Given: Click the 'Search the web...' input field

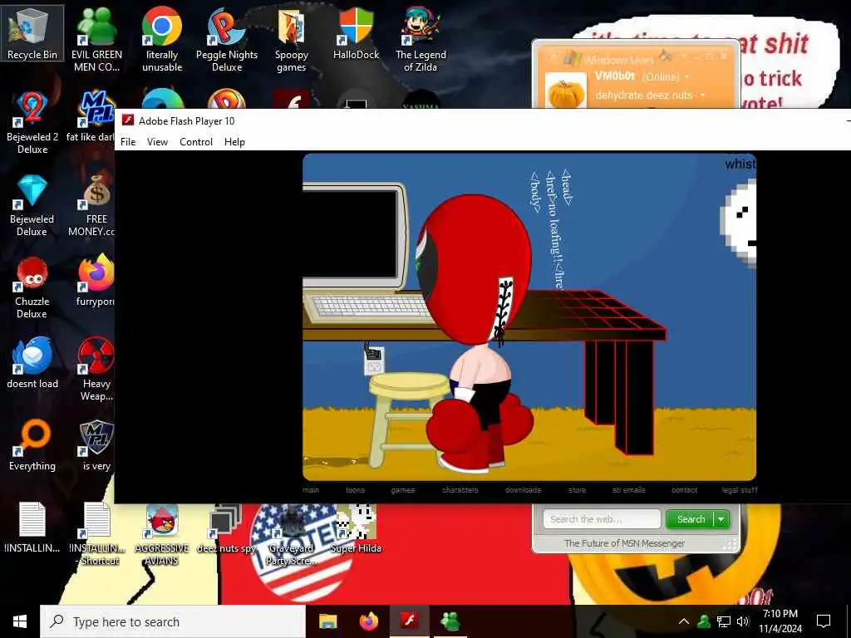Looking at the screenshot, I should [x=602, y=519].
